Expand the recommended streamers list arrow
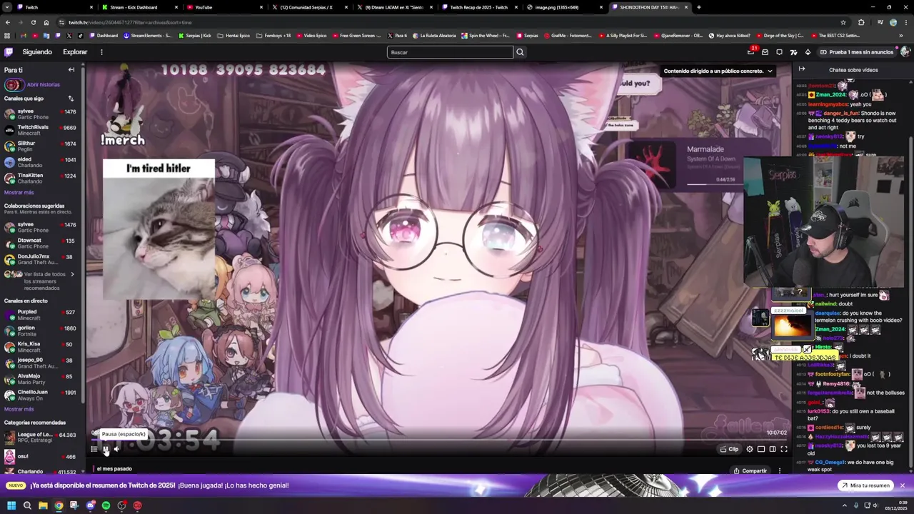Viewport: 914px width, 514px height. tap(72, 274)
